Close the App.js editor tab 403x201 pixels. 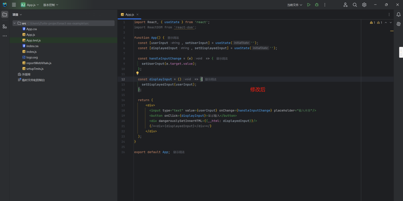pyautogui.click(x=137, y=15)
